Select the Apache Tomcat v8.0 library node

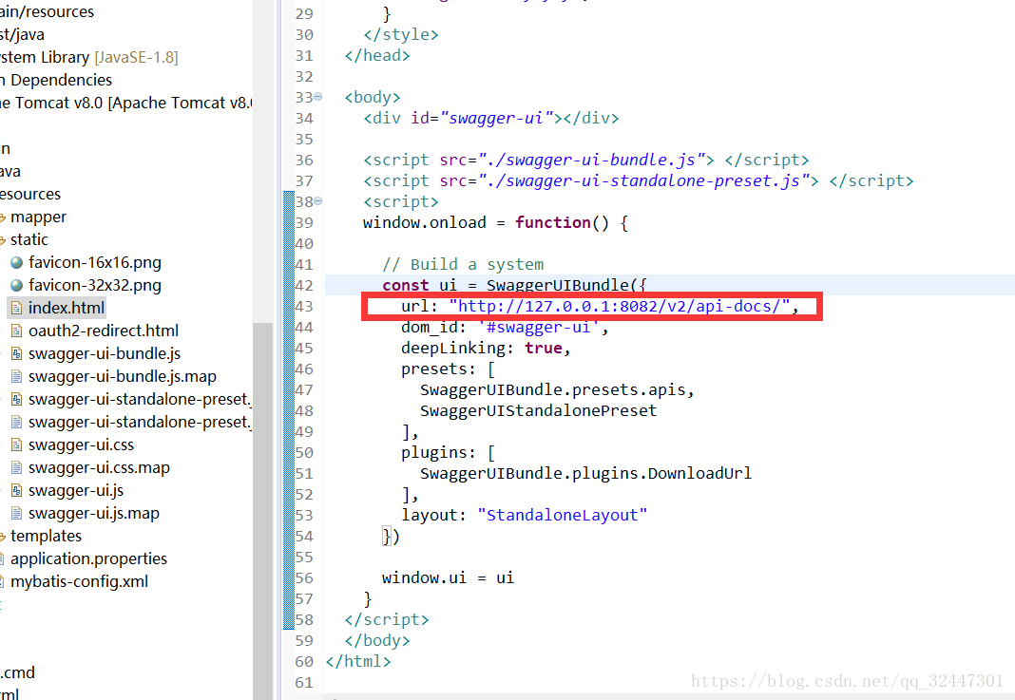tap(126, 103)
